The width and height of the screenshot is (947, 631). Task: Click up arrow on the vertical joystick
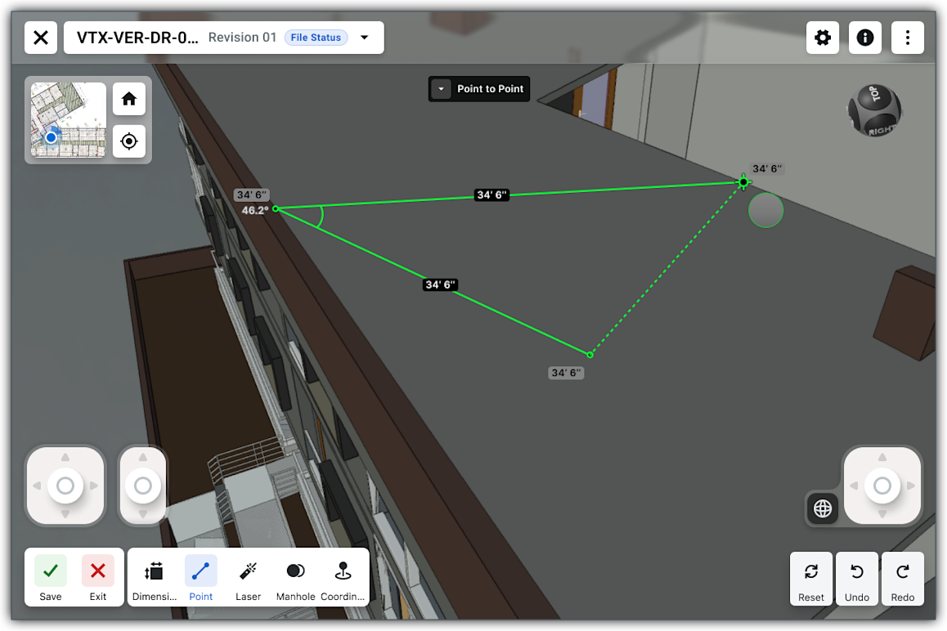point(143,457)
